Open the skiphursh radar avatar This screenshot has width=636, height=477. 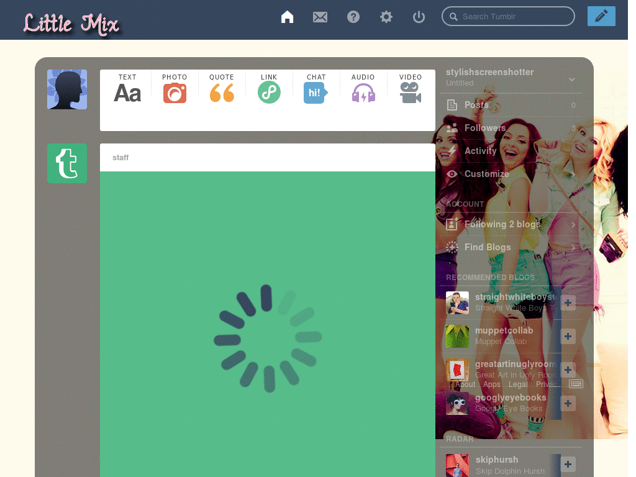point(457,465)
